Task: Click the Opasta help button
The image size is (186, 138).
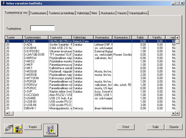Action: [x=174, y=127]
